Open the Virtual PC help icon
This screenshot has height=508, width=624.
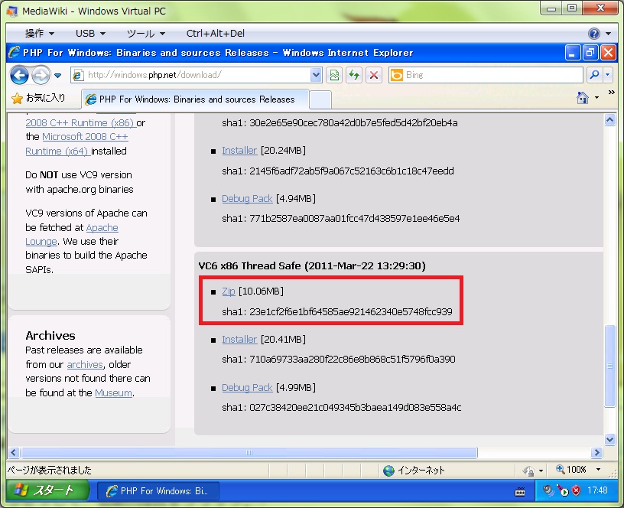click(594, 34)
